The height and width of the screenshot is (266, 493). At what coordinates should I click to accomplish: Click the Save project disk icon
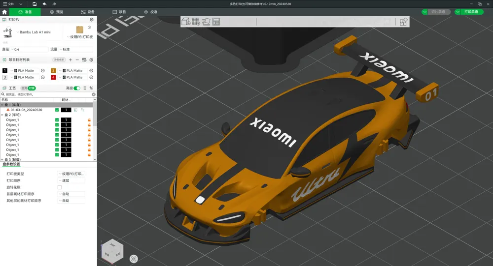(x=35, y=4)
